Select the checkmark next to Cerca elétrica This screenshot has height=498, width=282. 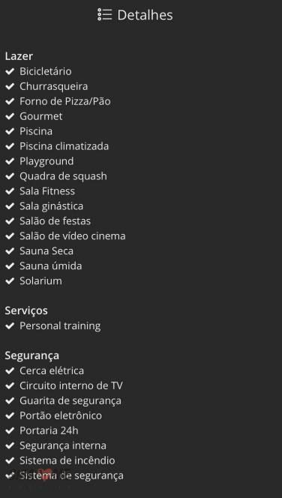pyautogui.click(x=10, y=370)
